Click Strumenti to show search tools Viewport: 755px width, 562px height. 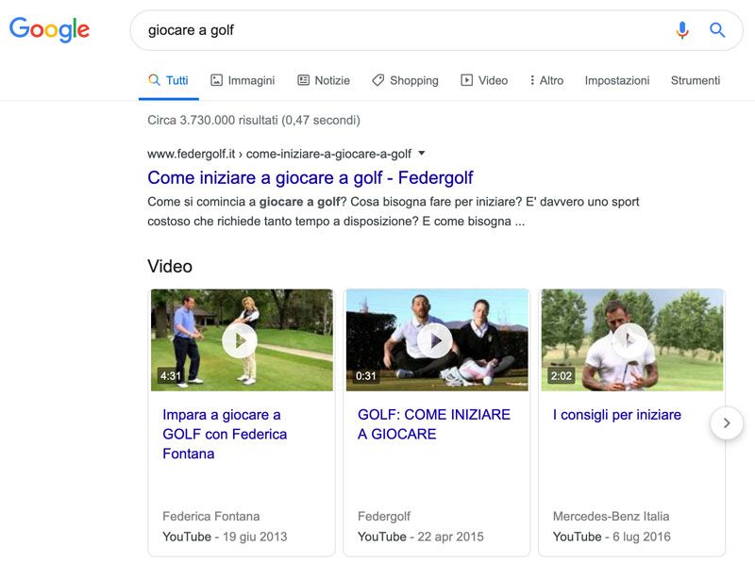[x=695, y=80]
